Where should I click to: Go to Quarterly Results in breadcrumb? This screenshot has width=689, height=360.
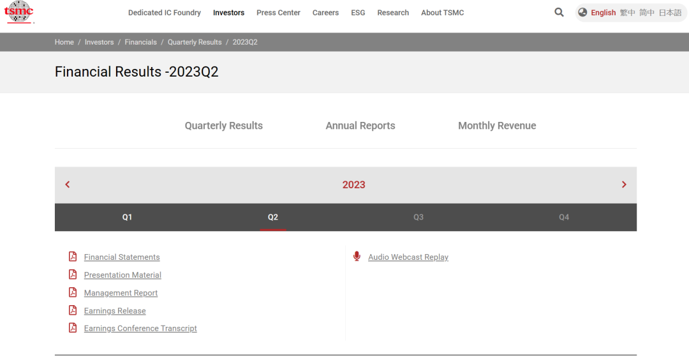(195, 42)
